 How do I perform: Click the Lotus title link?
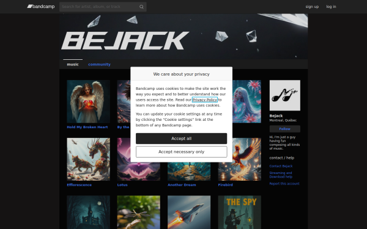coord(122,185)
